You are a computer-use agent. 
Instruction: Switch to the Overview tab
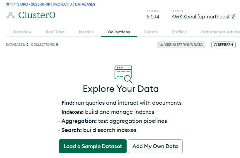pyautogui.click(x=22, y=32)
